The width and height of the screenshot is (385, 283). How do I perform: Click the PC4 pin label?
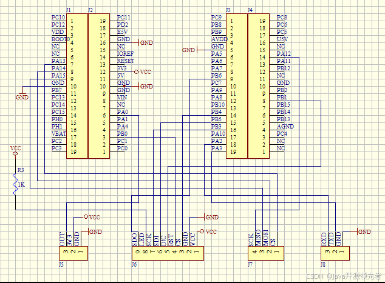tap(282, 133)
